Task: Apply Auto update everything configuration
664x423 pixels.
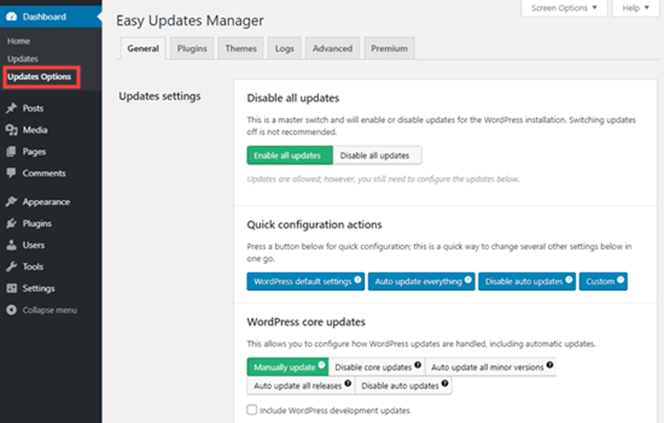Action: pyautogui.click(x=421, y=281)
